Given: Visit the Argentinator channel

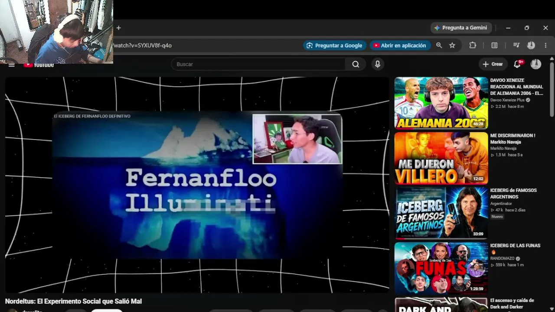Looking at the screenshot, I should pos(501,204).
